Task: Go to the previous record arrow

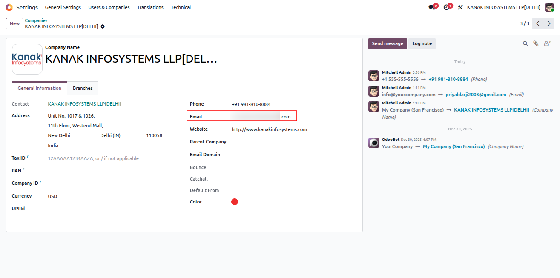Action: 538,23
